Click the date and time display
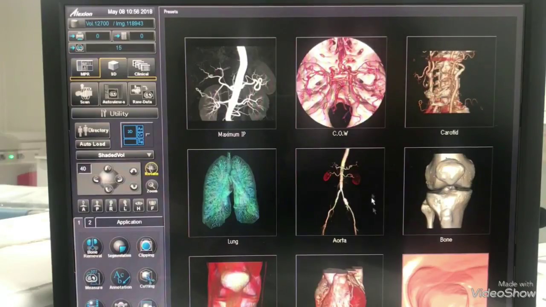 [x=130, y=12]
